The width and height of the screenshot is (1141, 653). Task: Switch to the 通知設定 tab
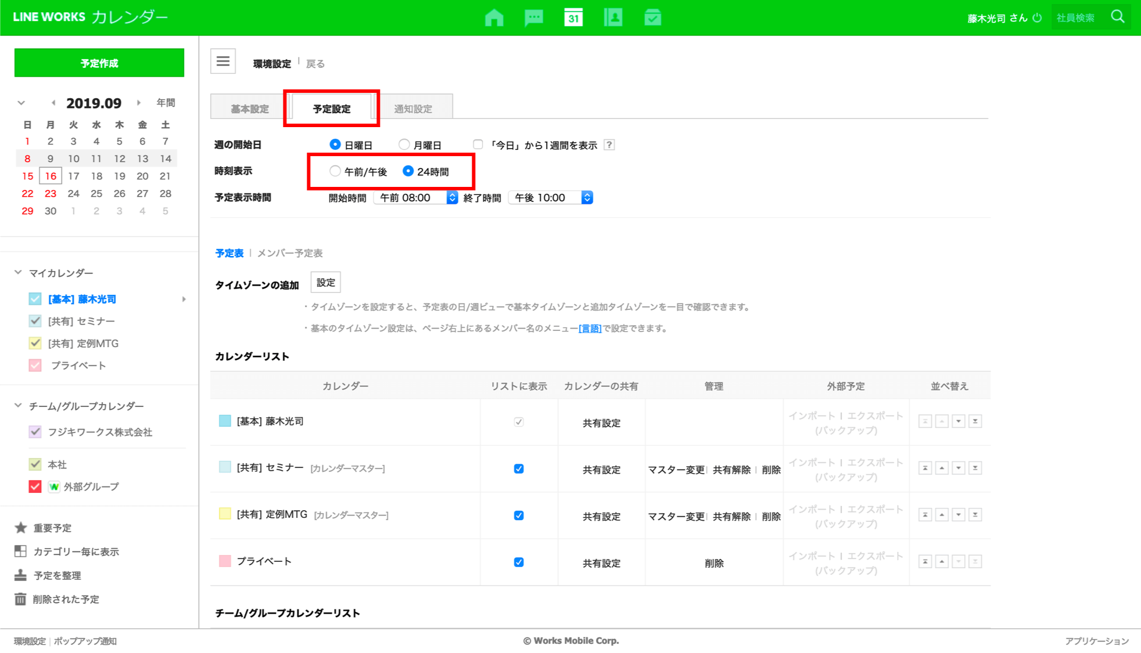[x=413, y=109]
